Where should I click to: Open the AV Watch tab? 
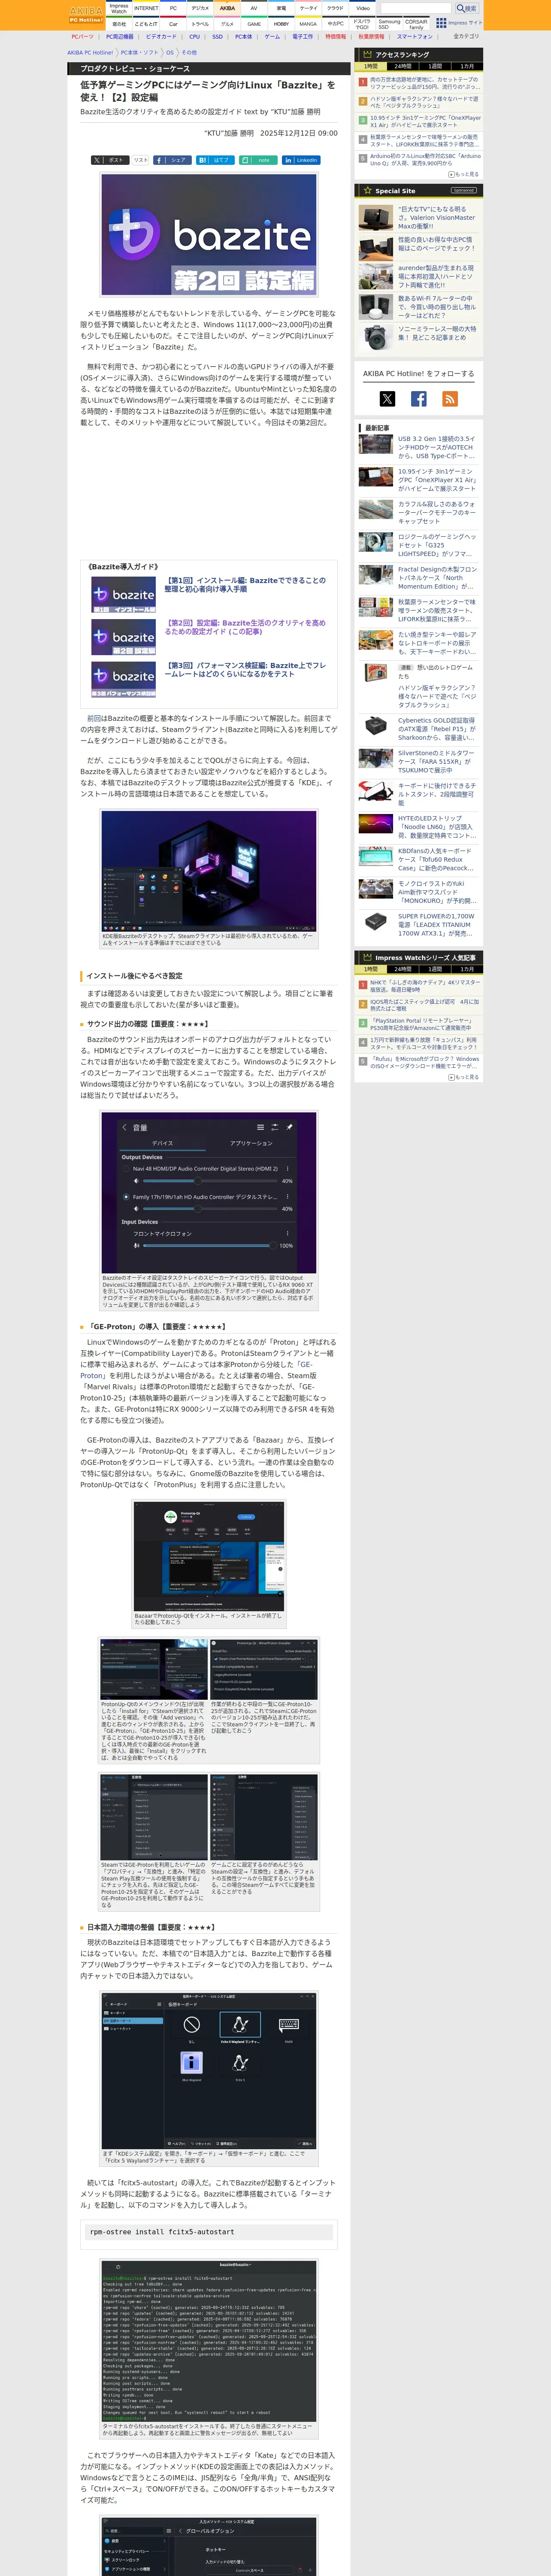pyautogui.click(x=254, y=8)
